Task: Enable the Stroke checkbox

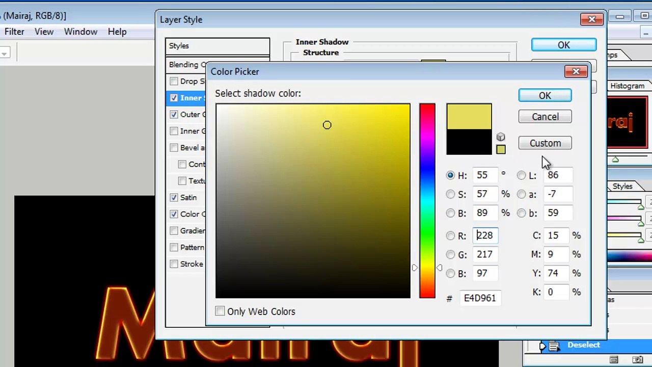Action: click(174, 264)
